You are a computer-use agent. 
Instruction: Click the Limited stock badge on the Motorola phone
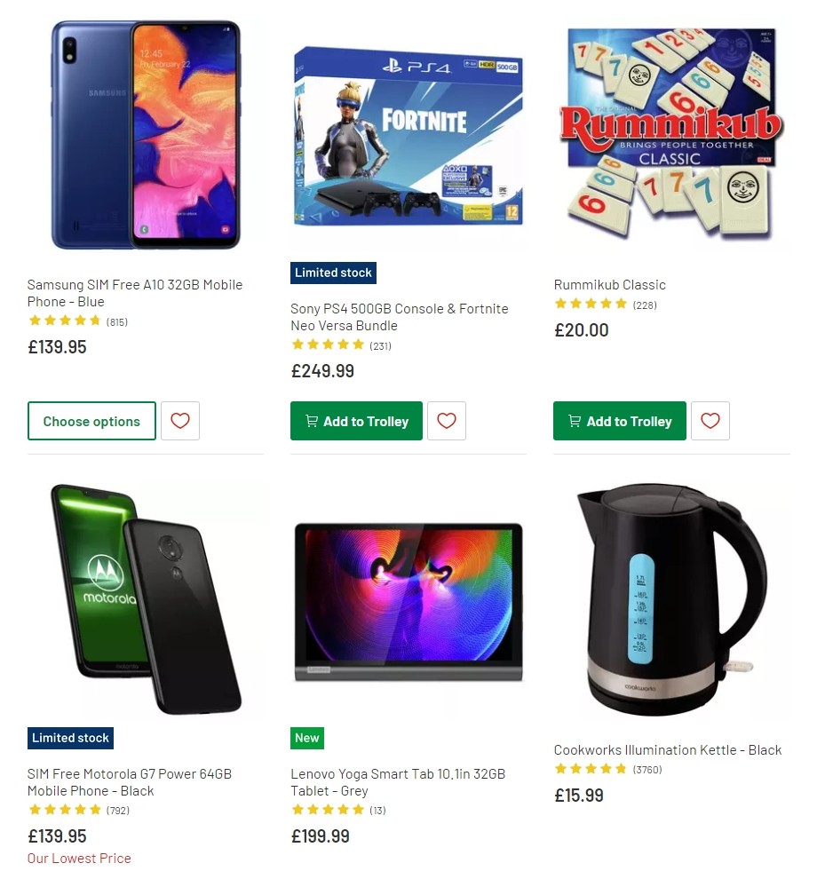tap(70, 738)
